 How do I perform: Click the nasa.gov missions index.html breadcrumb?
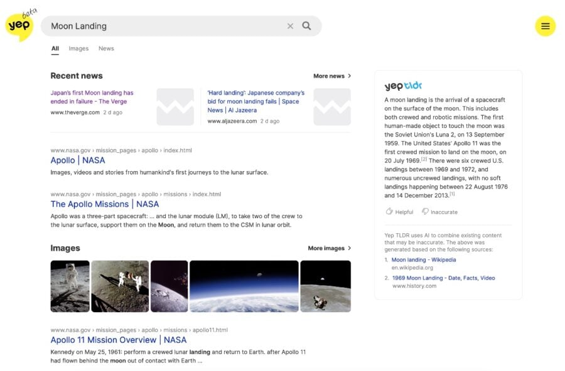click(x=136, y=194)
